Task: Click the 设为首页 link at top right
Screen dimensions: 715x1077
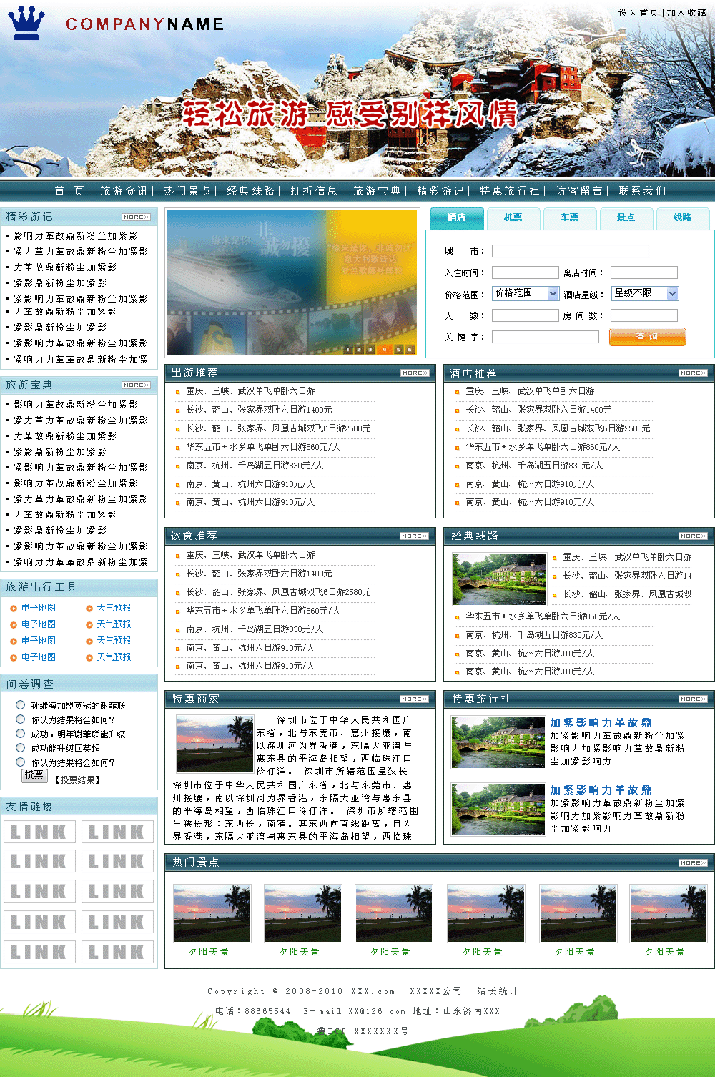Action: coord(638,13)
